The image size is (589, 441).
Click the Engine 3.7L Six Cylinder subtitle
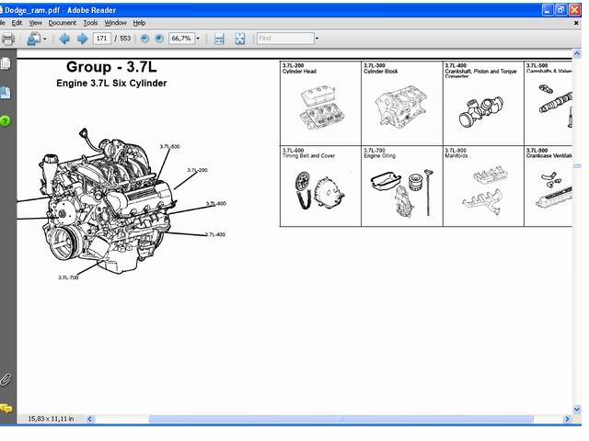(111, 84)
